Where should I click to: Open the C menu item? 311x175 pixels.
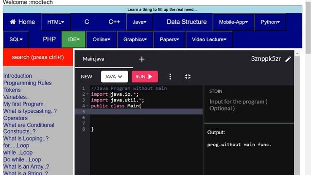(x=86, y=22)
